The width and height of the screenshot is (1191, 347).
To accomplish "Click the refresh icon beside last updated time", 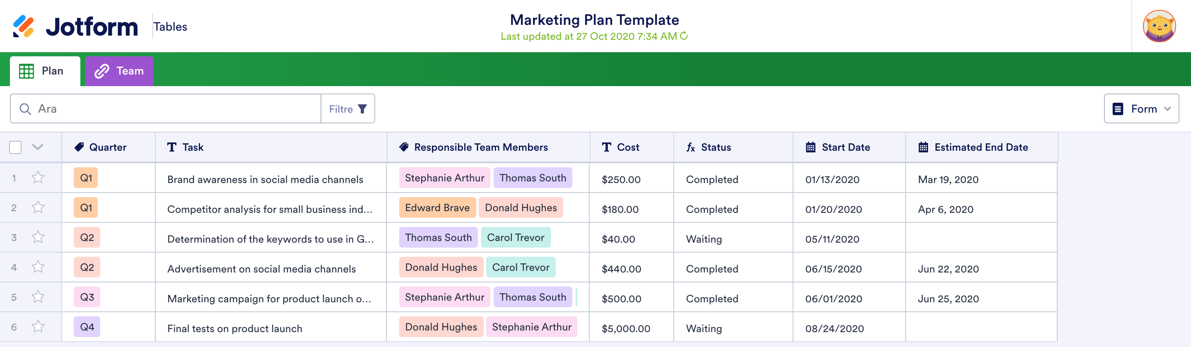I will pyautogui.click(x=684, y=36).
